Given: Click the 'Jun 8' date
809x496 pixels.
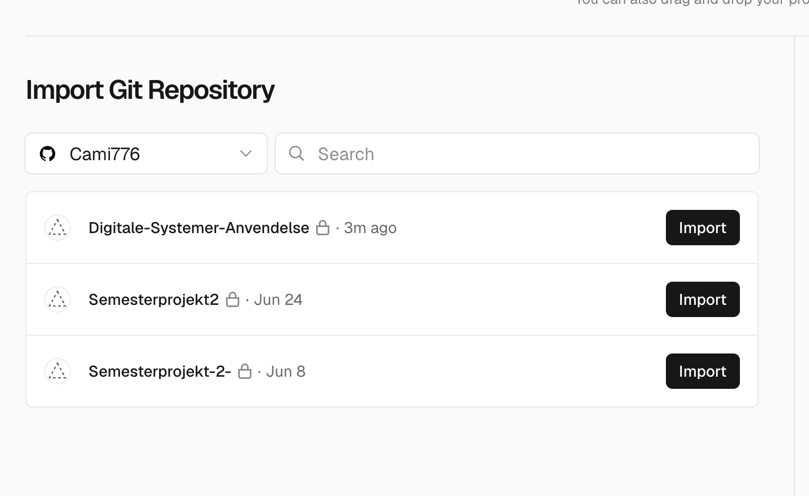Looking at the screenshot, I should pyautogui.click(x=286, y=371).
